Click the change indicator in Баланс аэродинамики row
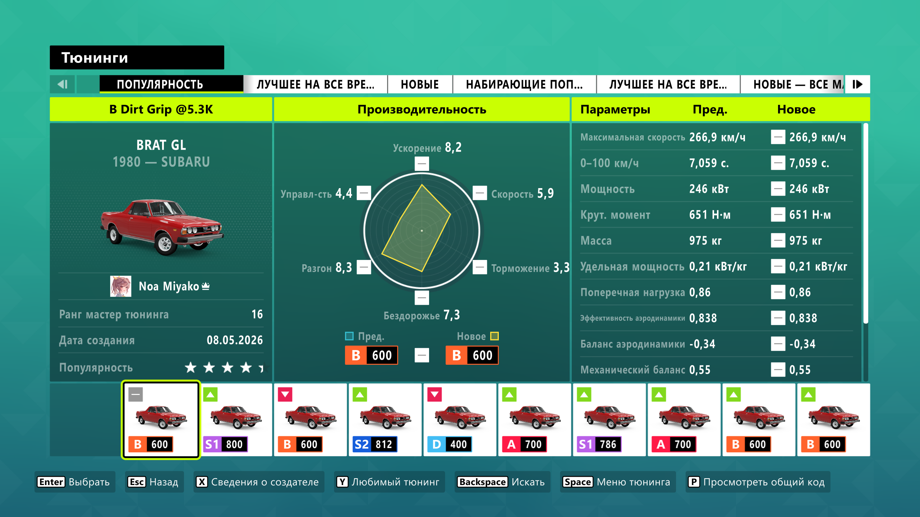This screenshot has height=517, width=920. pos(778,344)
